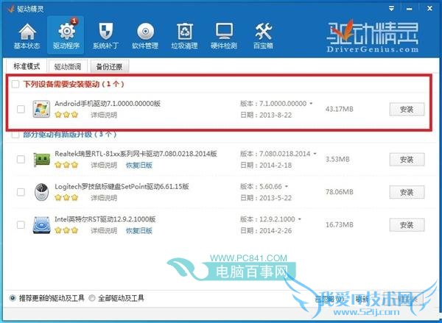Screen dimensions: 442x323
Task: Install the Realtek RTL-81xx driver
Action: click(x=407, y=160)
